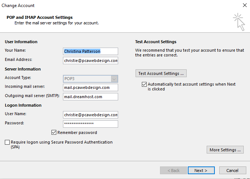Toggle the Remember password checkbox
This screenshot has width=250, height=179.
[x=54, y=132]
